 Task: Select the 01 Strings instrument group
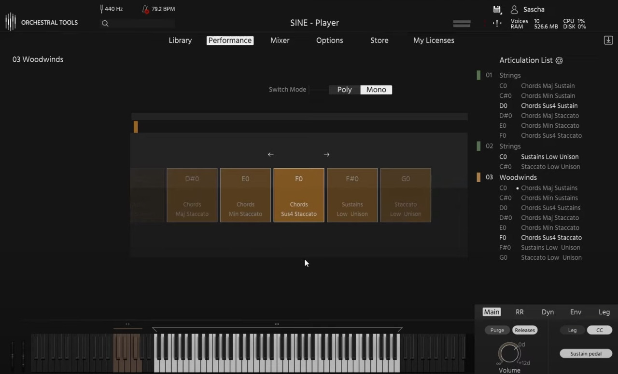[x=510, y=75]
